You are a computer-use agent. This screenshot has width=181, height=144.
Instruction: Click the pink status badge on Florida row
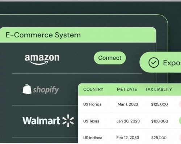click(180, 104)
